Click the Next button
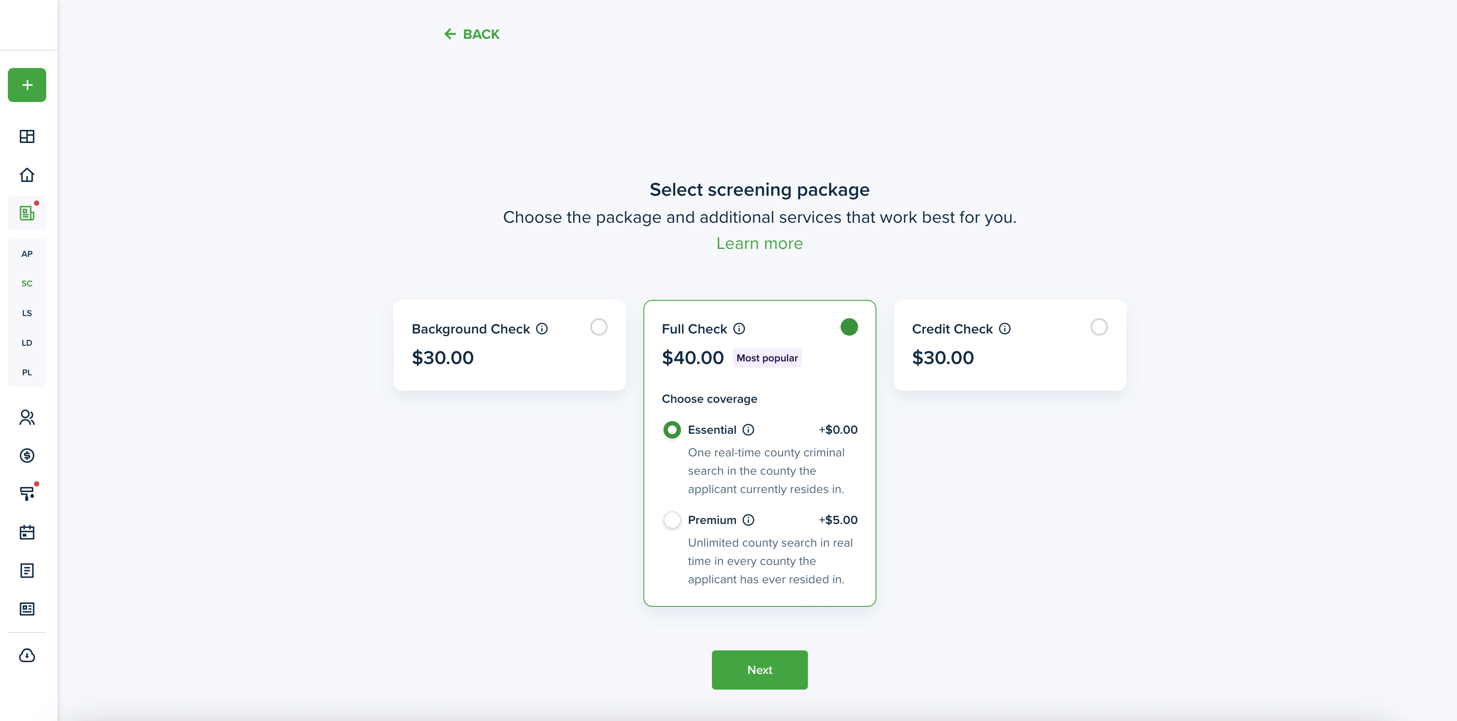Screen dimensions: 1457x721 point(759,670)
